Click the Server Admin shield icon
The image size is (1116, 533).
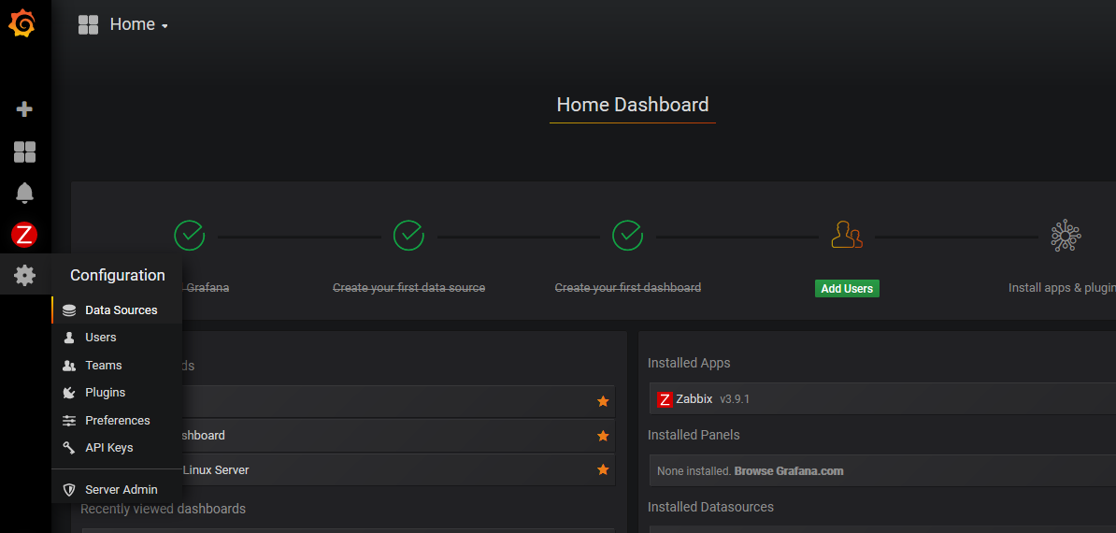click(69, 490)
